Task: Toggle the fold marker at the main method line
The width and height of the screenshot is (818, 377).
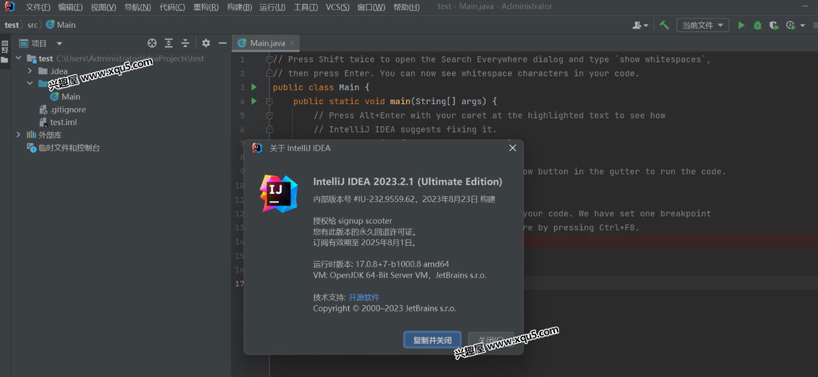Action: (x=269, y=101)
